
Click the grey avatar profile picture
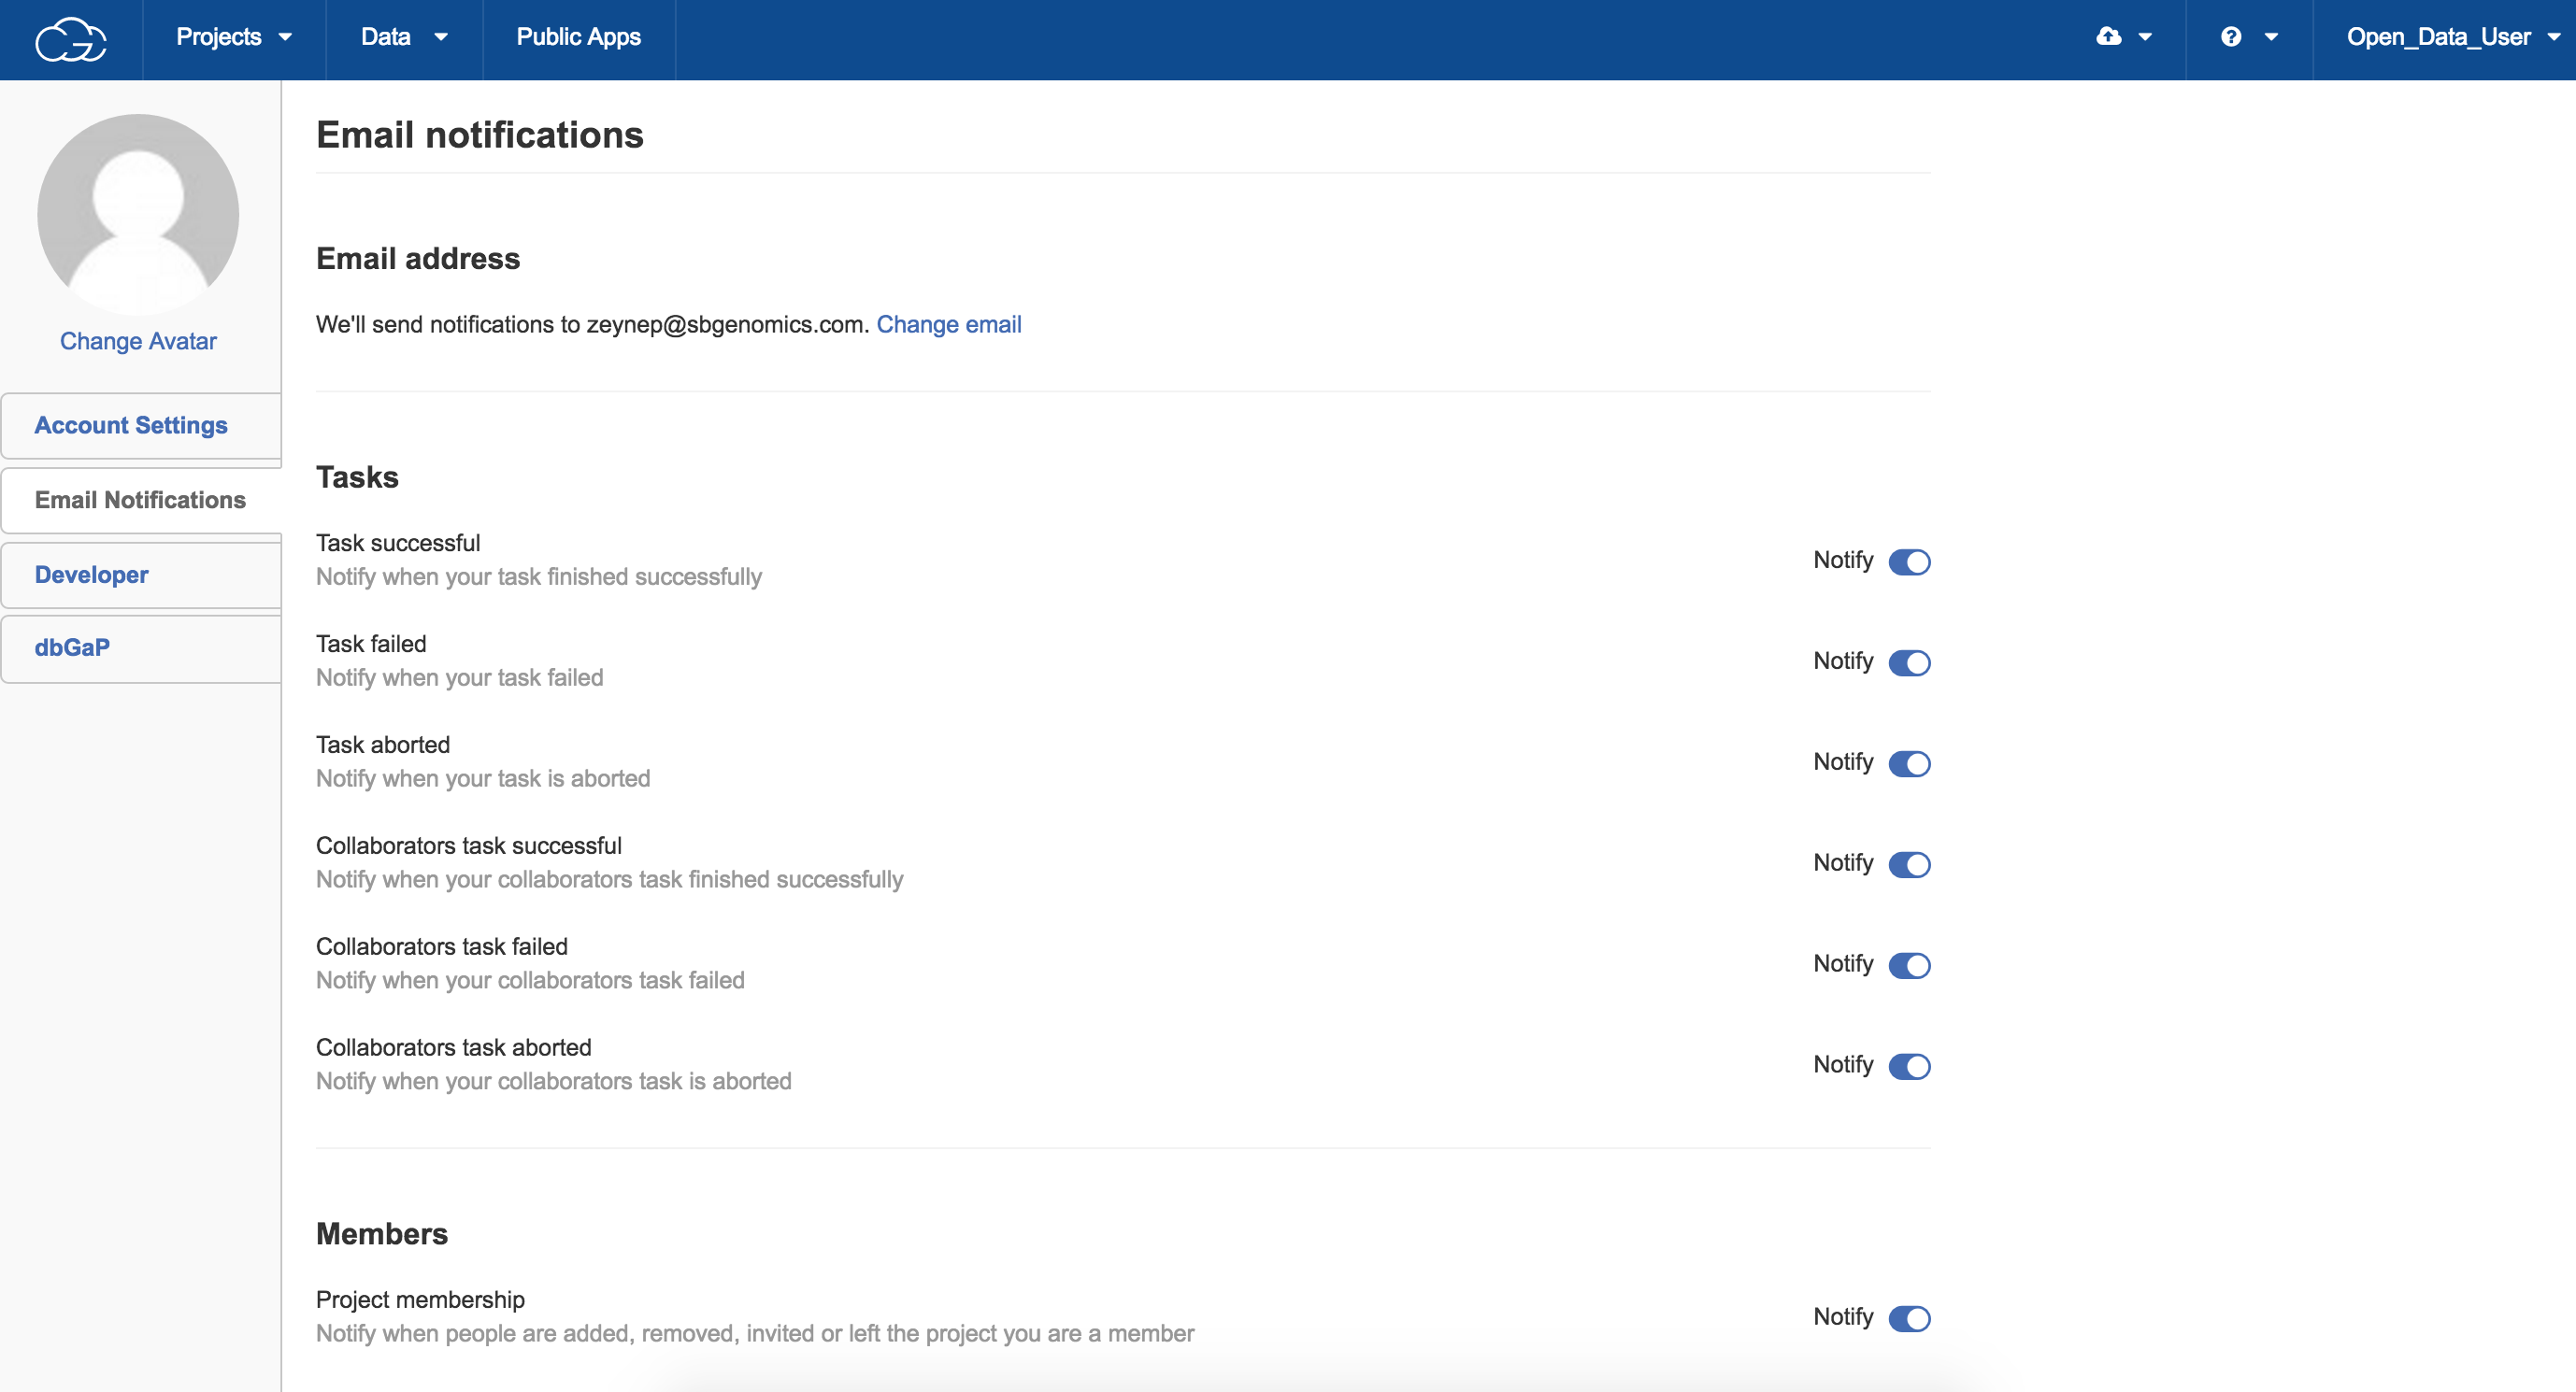(138, 214)
